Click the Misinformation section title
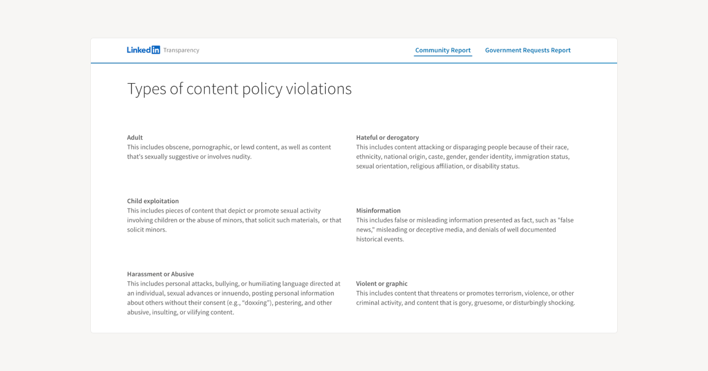 pyautogui.click(x=378, y=210)
